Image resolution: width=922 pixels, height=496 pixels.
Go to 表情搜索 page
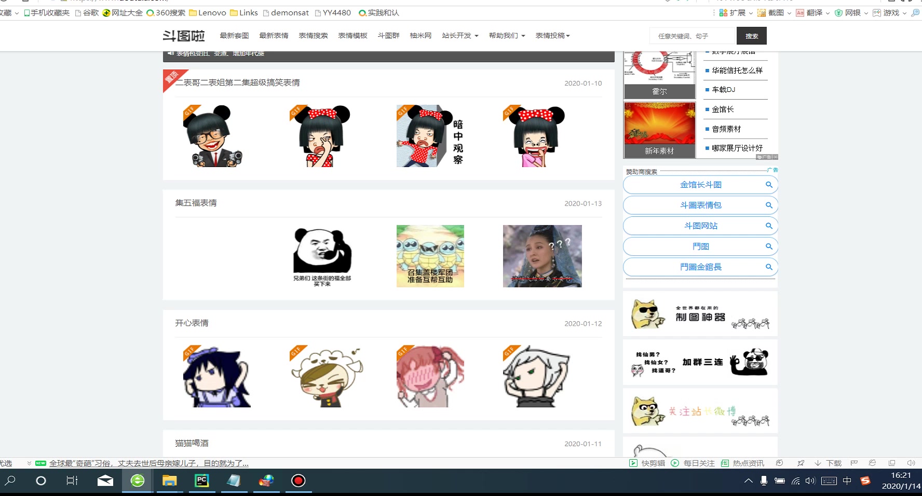(x=313, y=36)
